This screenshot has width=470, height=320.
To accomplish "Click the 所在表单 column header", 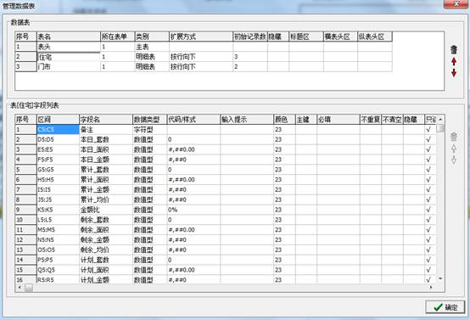I will pyautogui.click(x=117, y=36).
